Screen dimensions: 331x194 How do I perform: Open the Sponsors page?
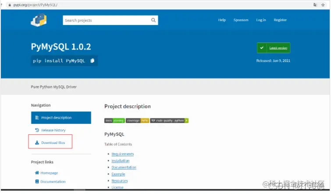[241, 20]
